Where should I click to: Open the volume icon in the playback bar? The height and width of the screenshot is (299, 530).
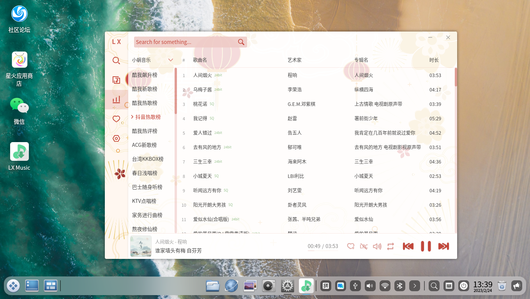pos(377,246)
